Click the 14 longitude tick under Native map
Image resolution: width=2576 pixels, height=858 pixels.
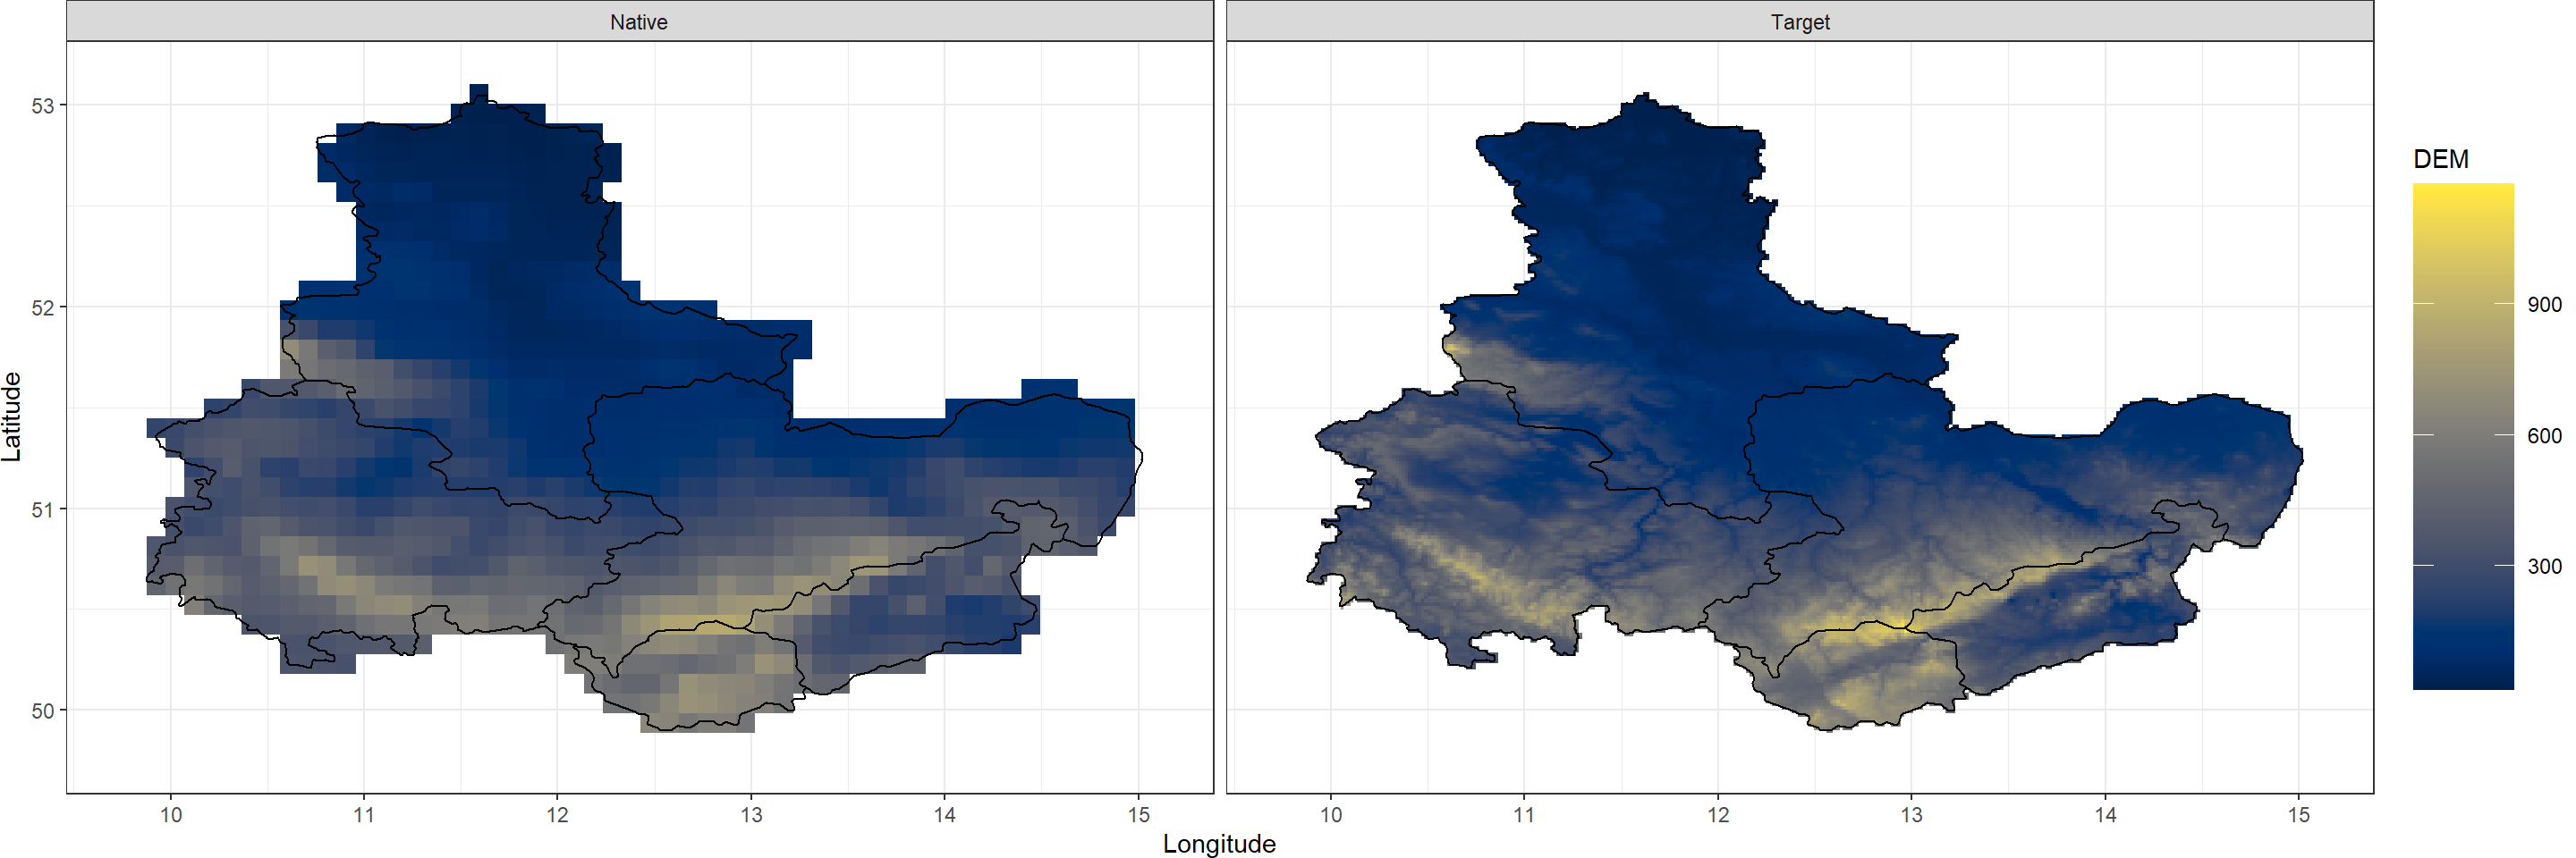point(945,815)
